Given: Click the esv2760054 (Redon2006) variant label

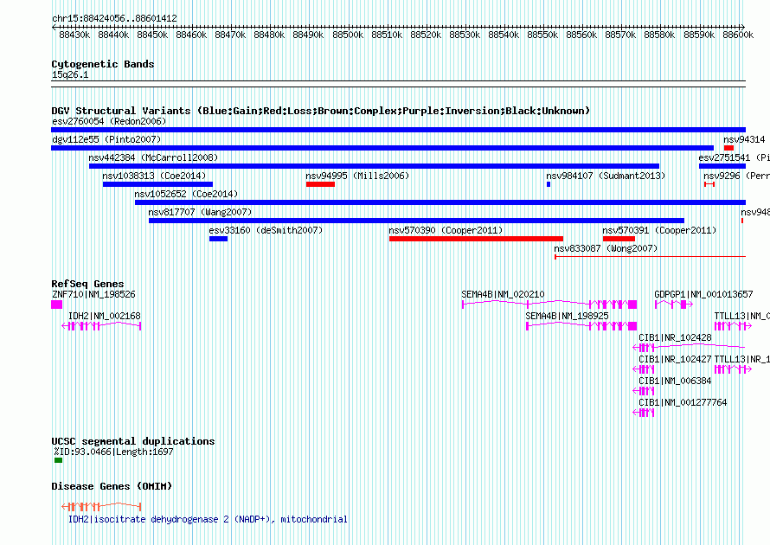Looking at the screenshot, I should coord(109,121).
